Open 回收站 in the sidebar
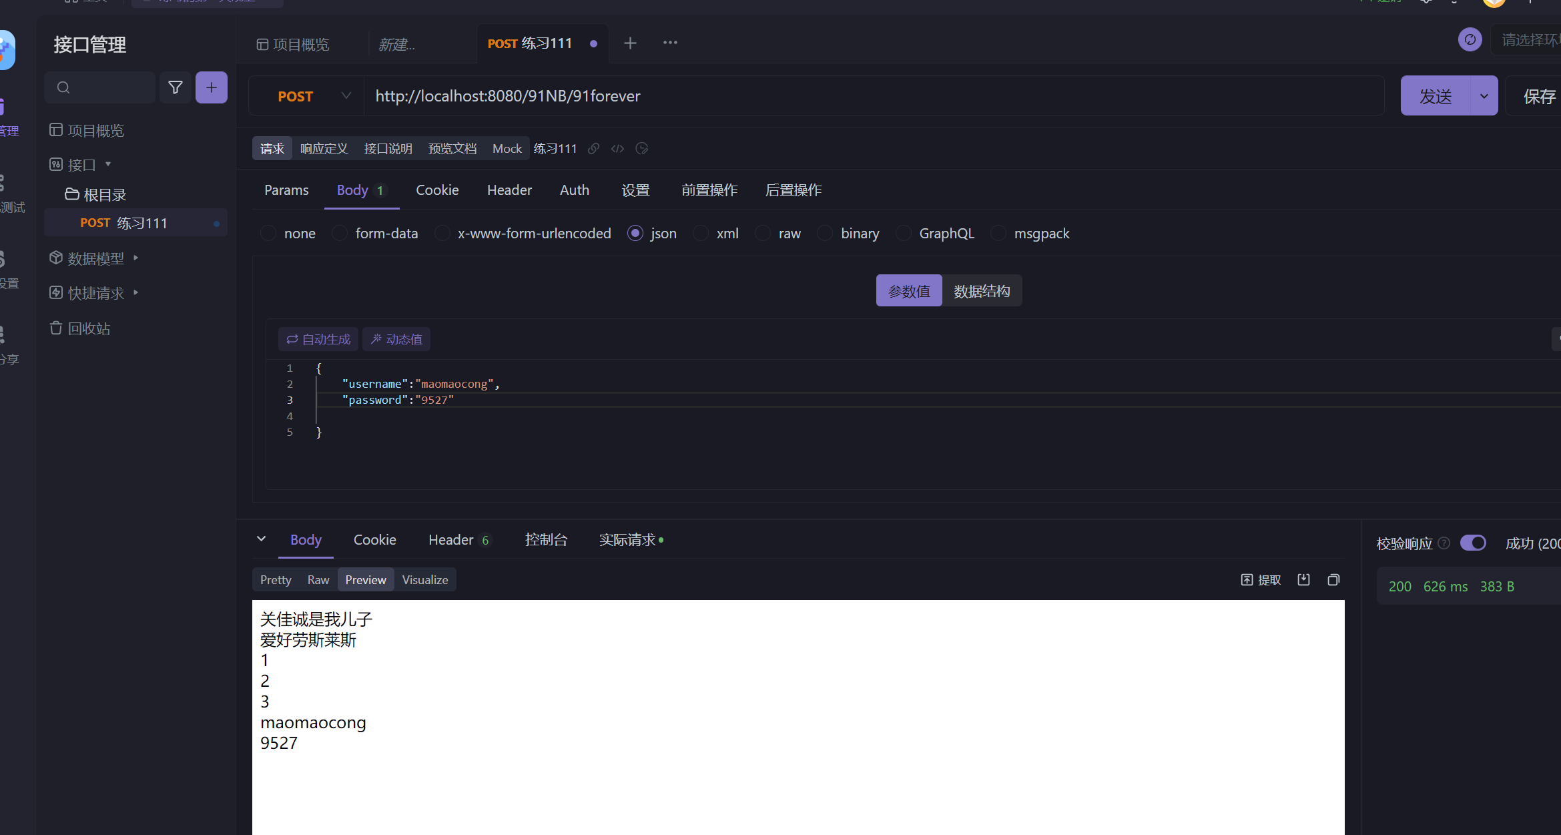 coord(89,328)
